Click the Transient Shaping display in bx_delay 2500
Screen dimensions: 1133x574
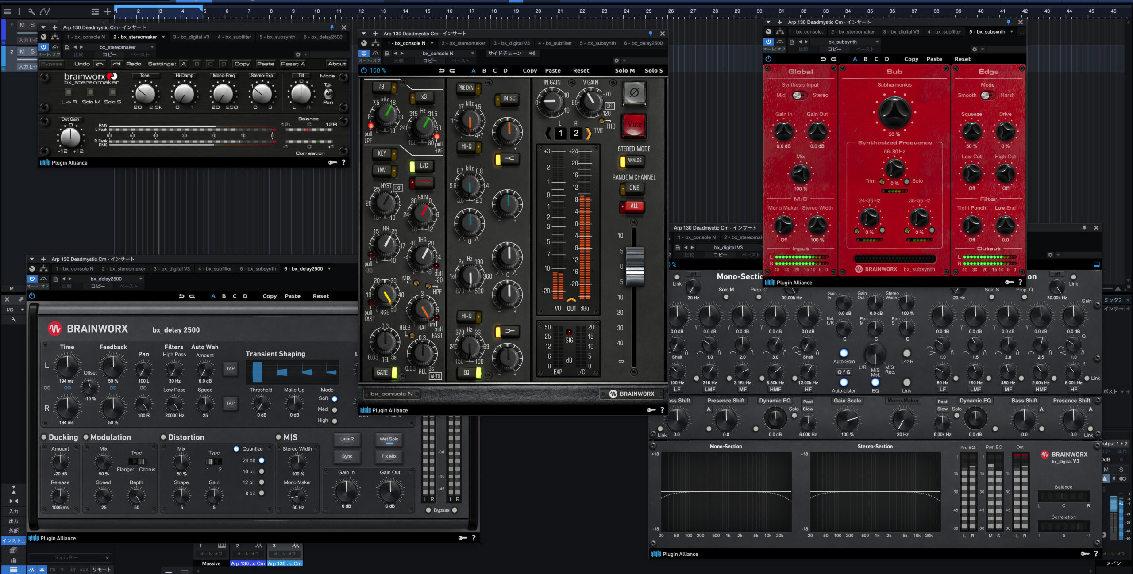tap(293, 372)
